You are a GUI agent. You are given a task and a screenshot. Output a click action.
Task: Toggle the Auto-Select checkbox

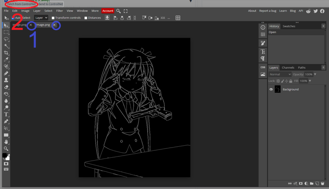point(13,18)
